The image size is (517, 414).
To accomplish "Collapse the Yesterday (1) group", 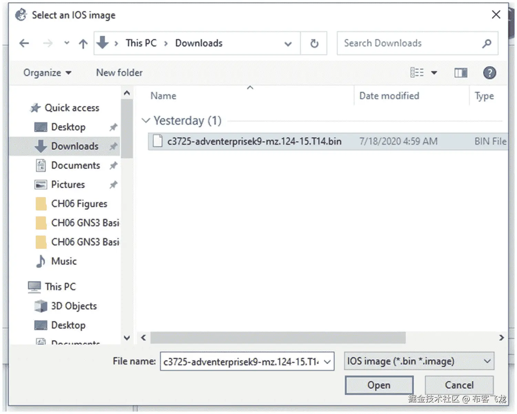I will [x=146, y=121].
